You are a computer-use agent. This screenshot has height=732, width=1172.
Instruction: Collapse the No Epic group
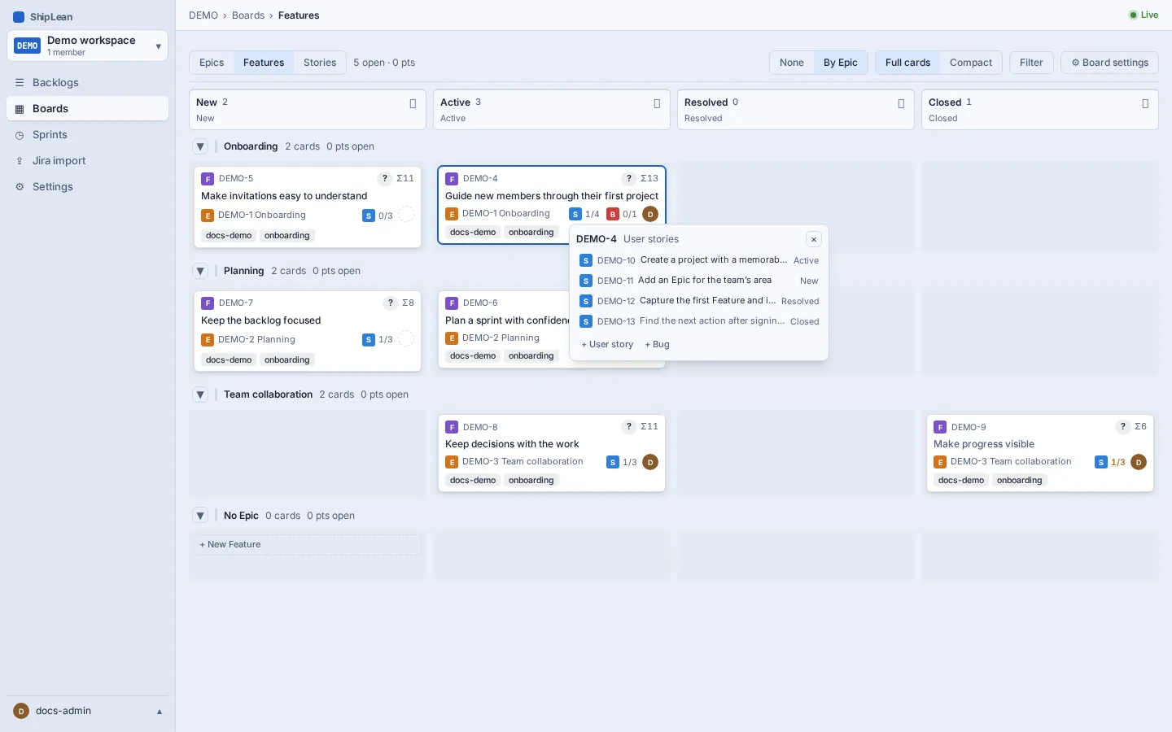click(x=200, y=516)
